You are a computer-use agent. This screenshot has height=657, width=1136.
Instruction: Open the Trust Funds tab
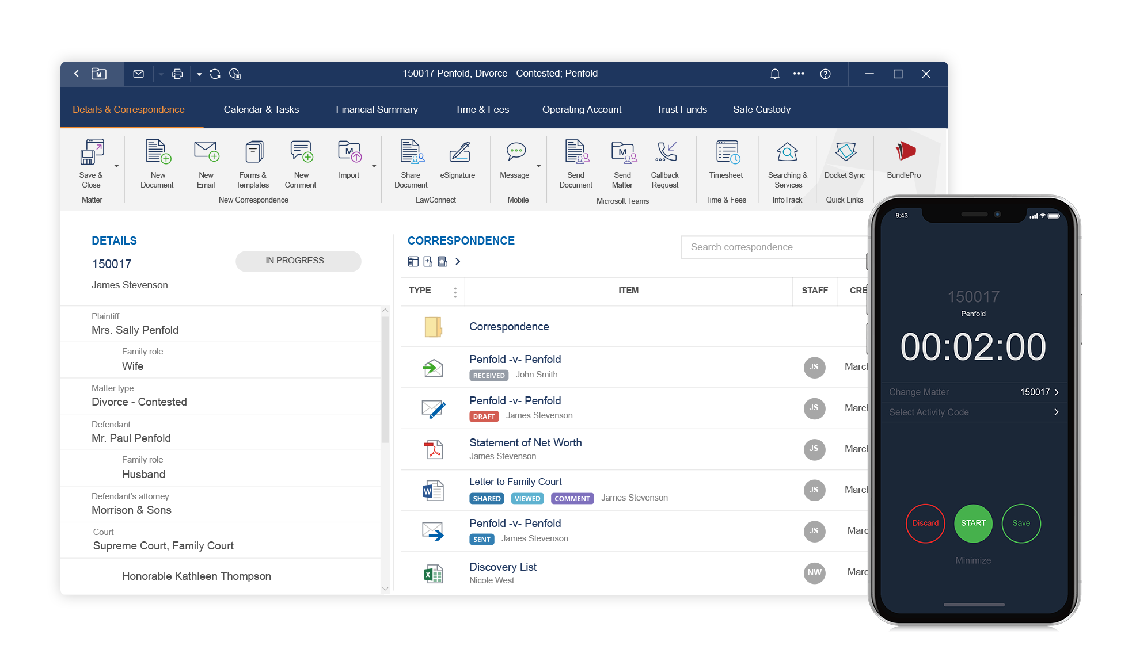681,109
